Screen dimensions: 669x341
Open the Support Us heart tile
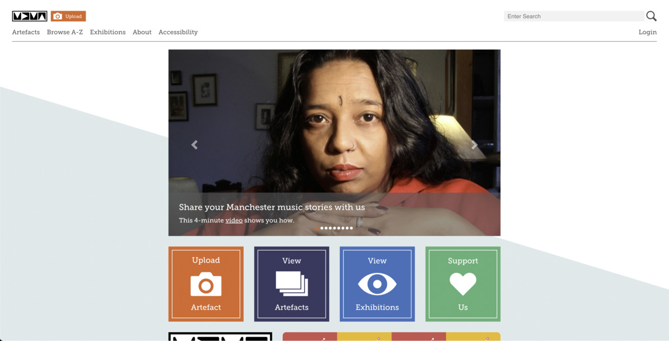[463, 284]
